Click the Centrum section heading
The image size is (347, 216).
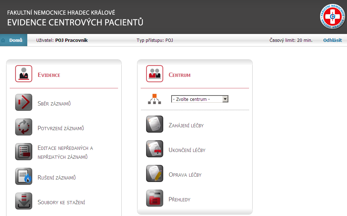coord(179,75)
